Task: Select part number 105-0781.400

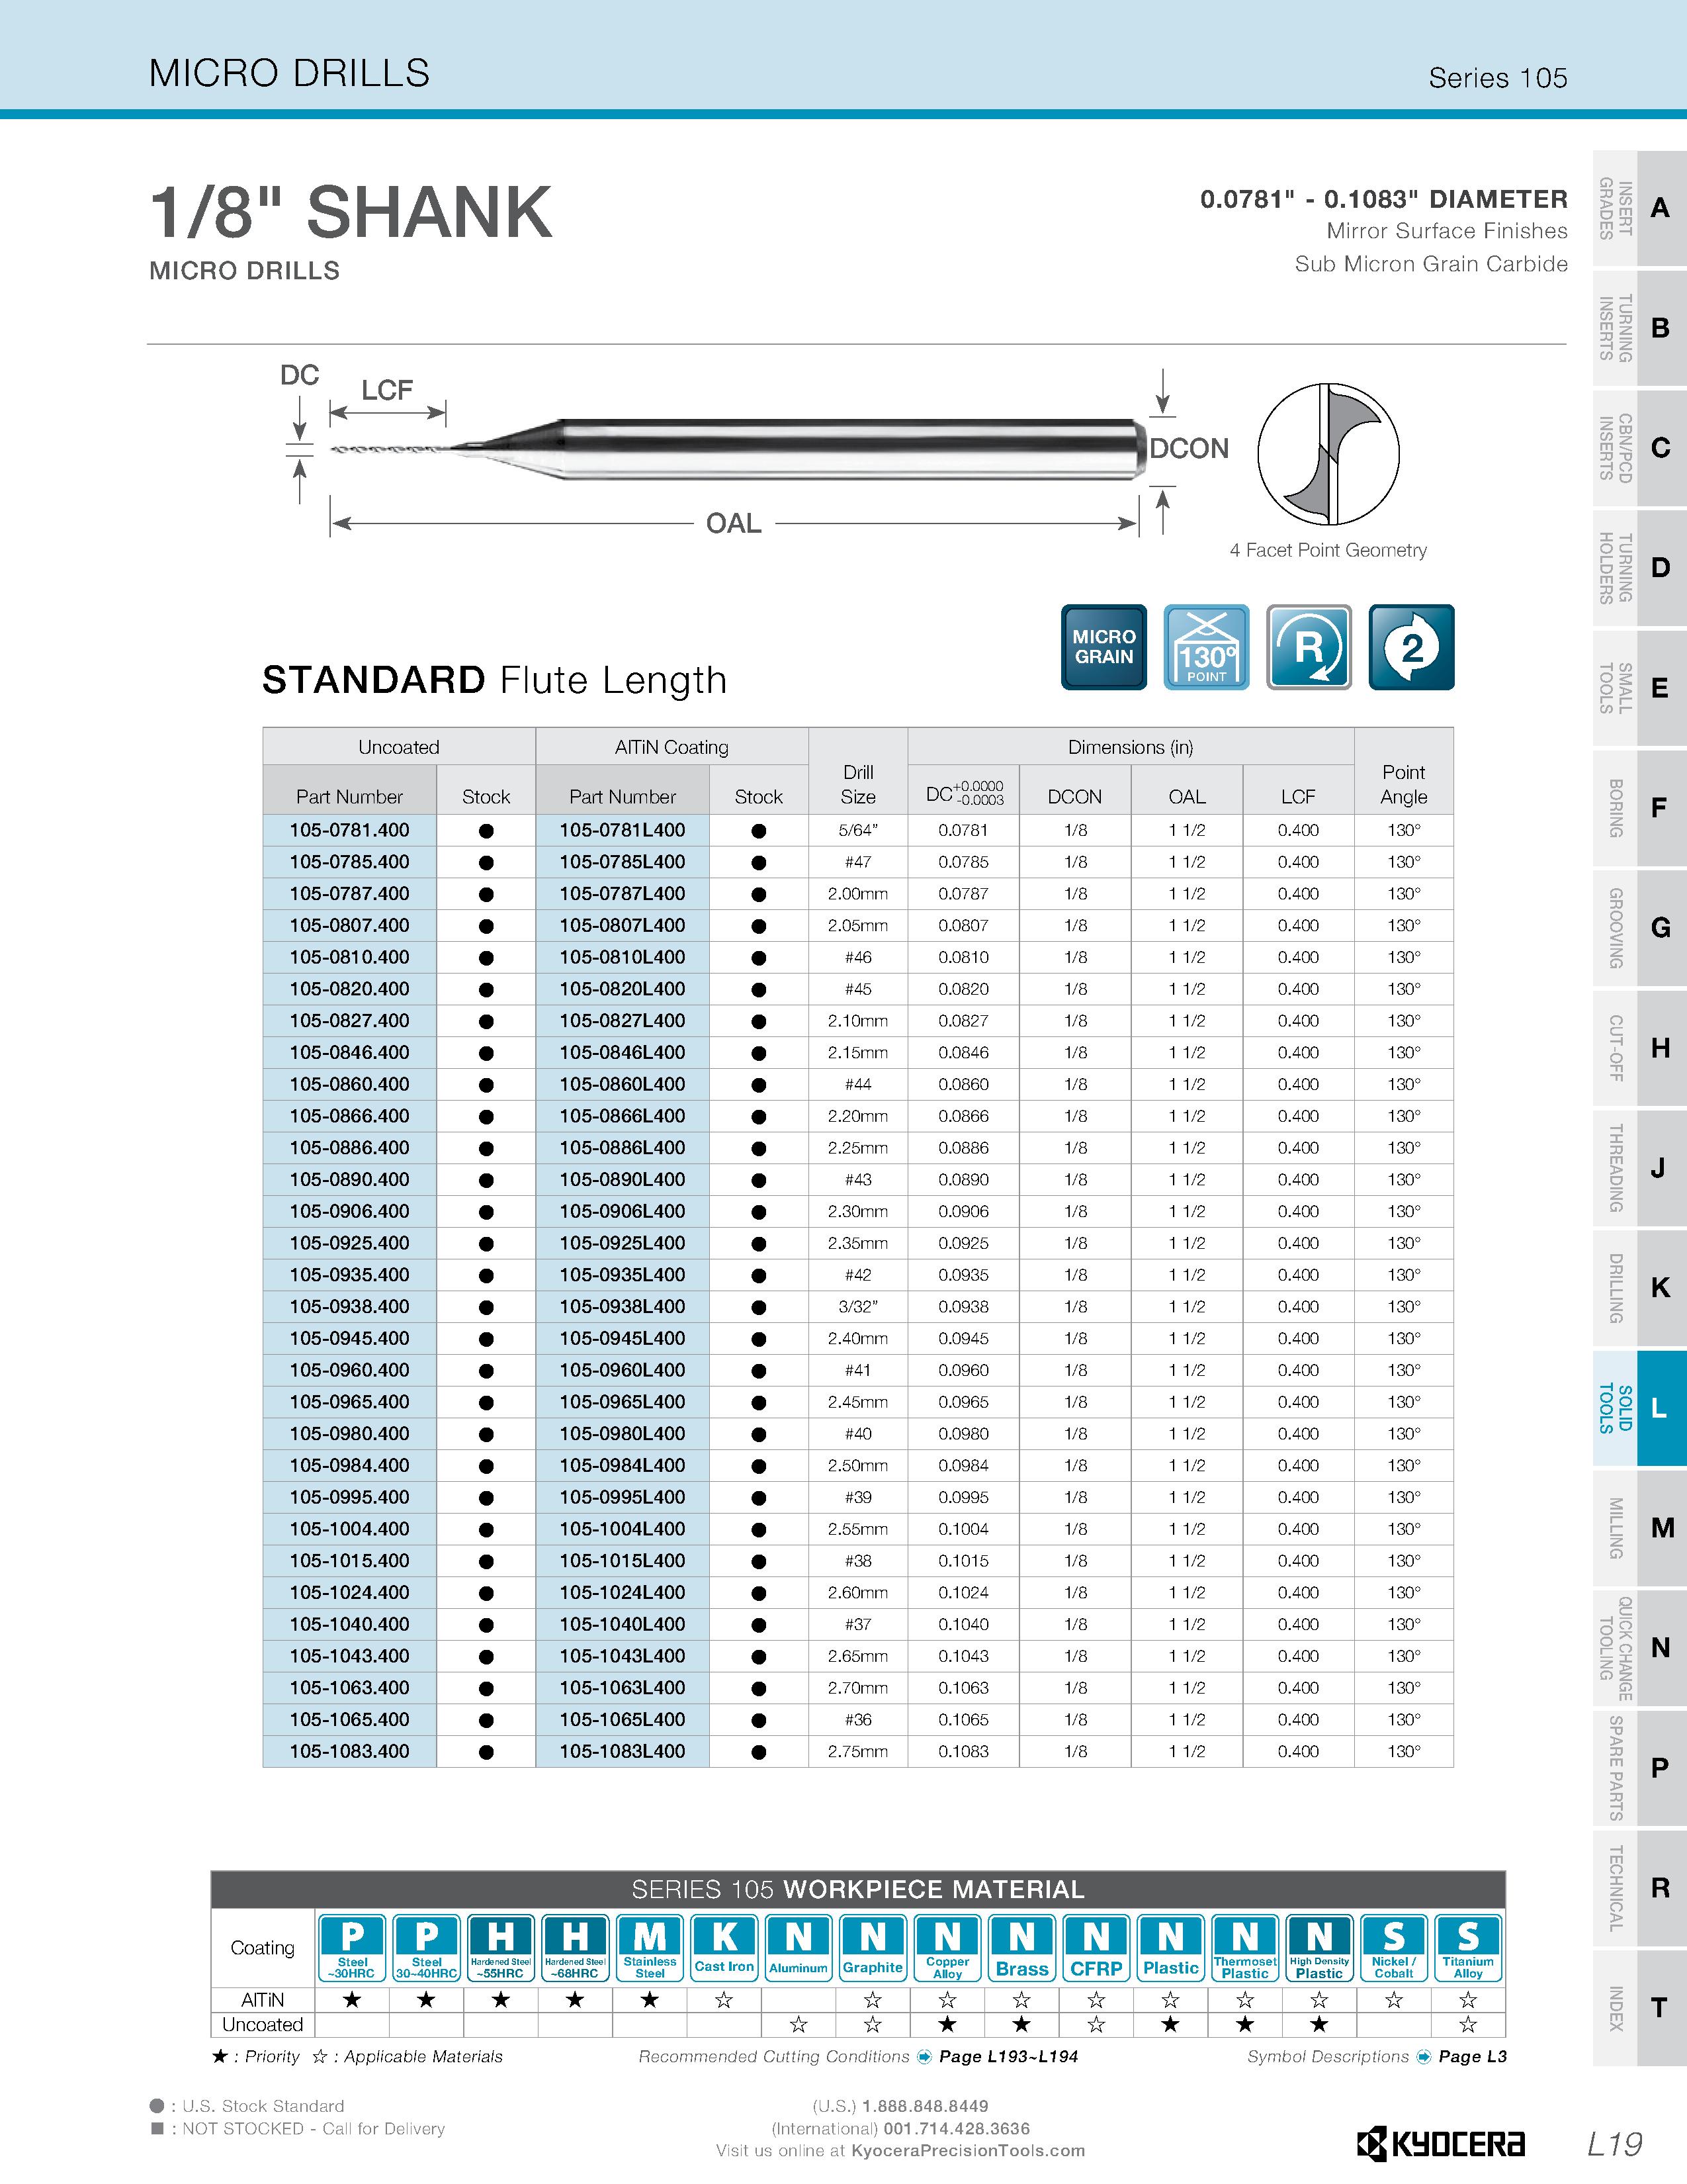Action: tap(350, 830)
